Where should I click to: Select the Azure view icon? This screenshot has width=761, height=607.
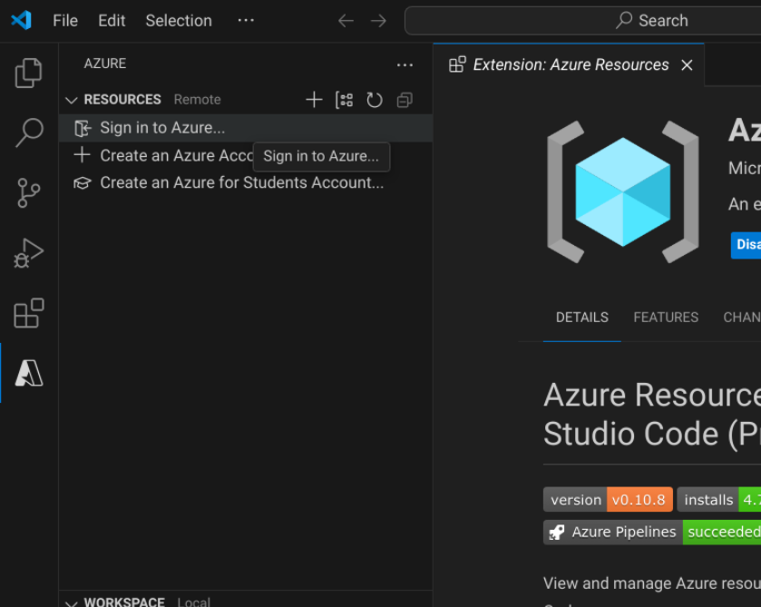click(x=29, y=373)
